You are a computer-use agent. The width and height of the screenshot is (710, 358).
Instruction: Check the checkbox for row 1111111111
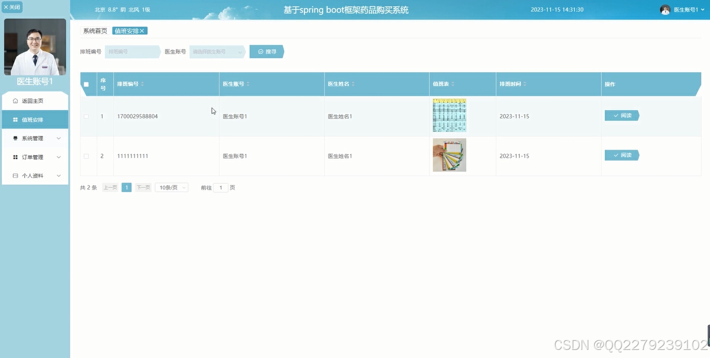pos(86,155)
